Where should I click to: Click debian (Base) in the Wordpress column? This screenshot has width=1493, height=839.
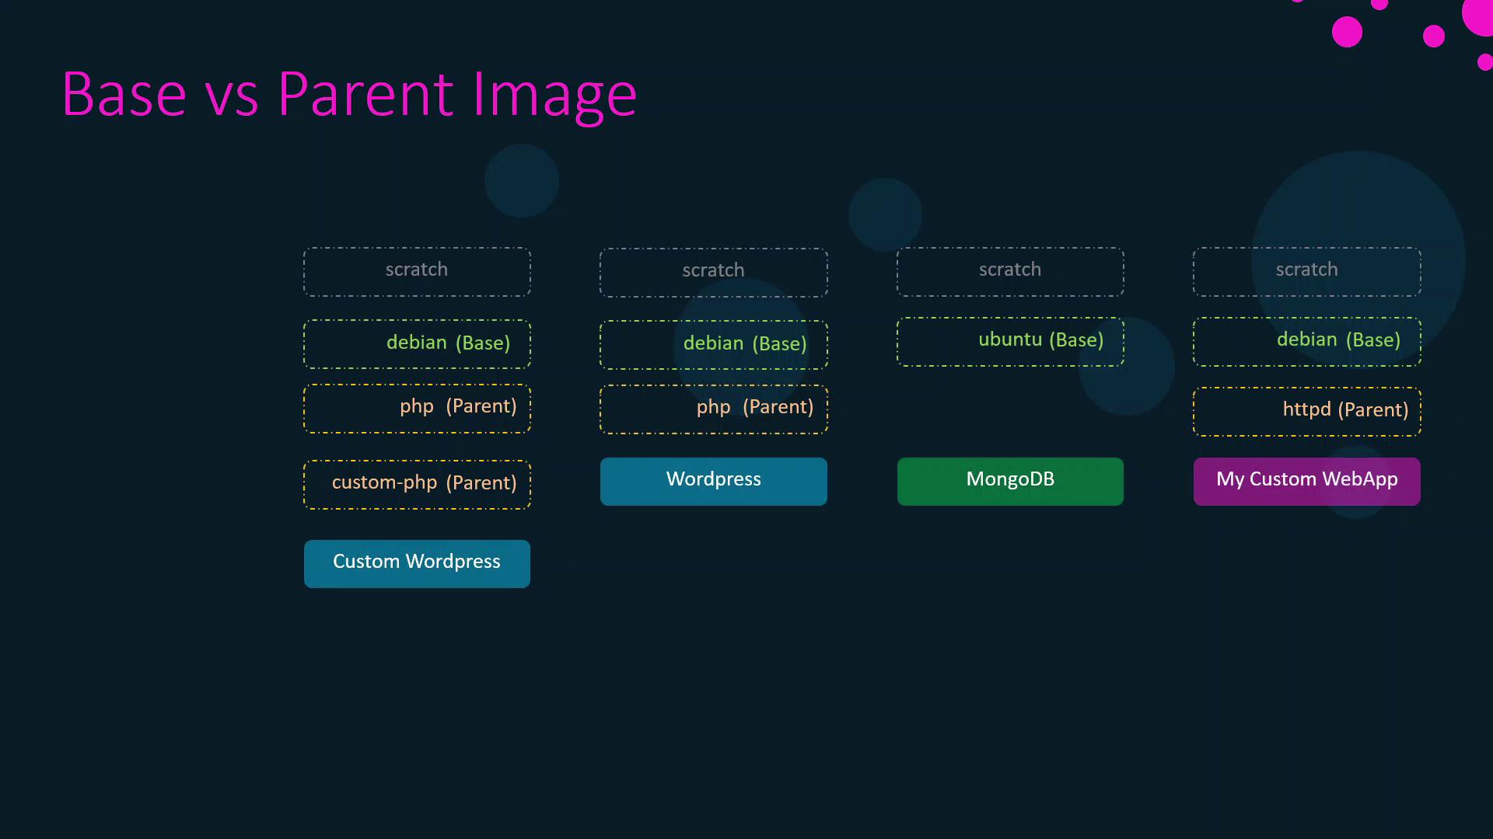(713, 344)
